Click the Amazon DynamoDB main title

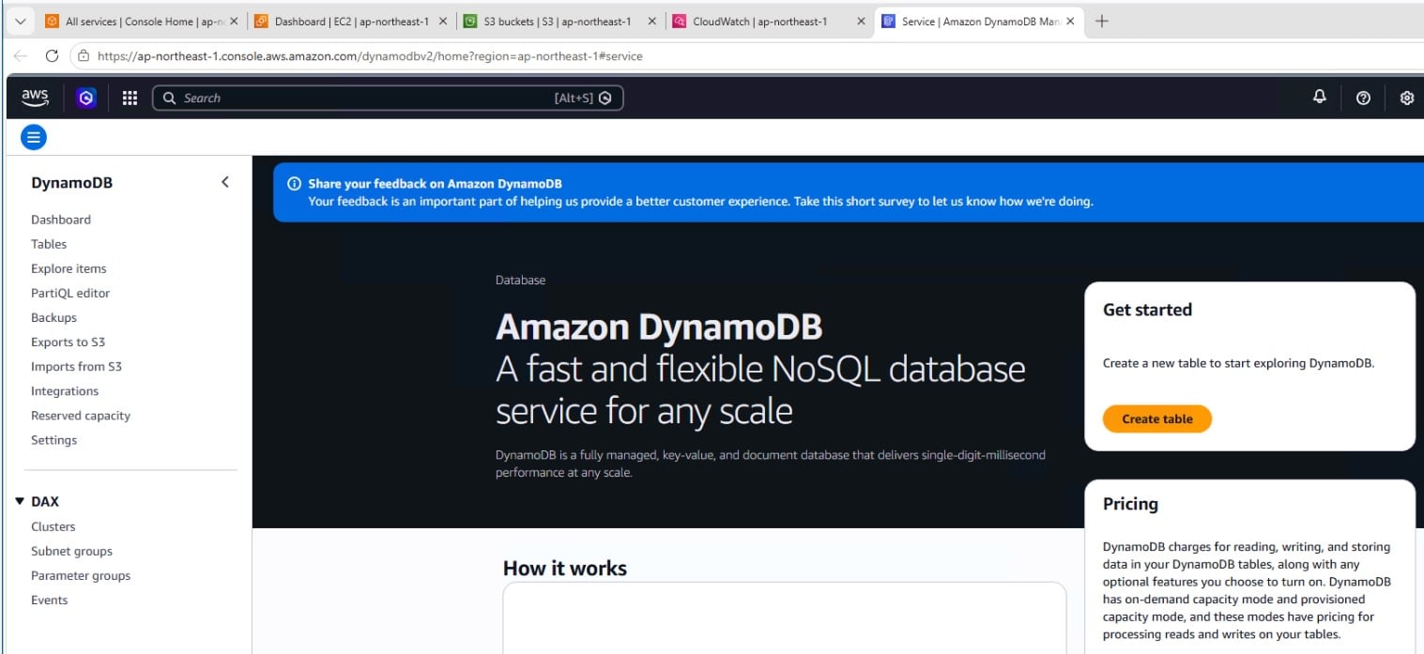click(x=659, y=327)
